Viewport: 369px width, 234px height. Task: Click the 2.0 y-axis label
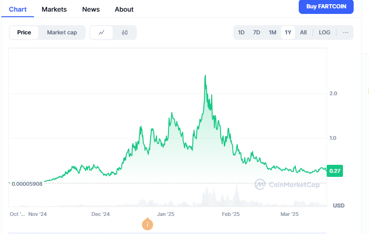point(333,93)
